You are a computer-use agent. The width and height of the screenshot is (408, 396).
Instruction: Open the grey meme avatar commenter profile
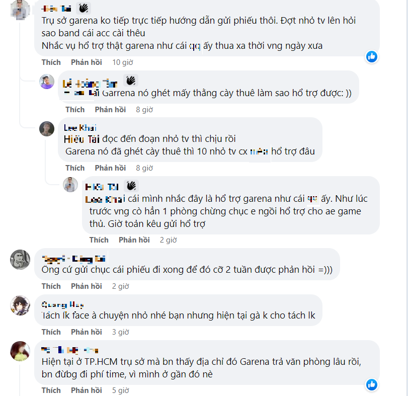click(20, 260)
